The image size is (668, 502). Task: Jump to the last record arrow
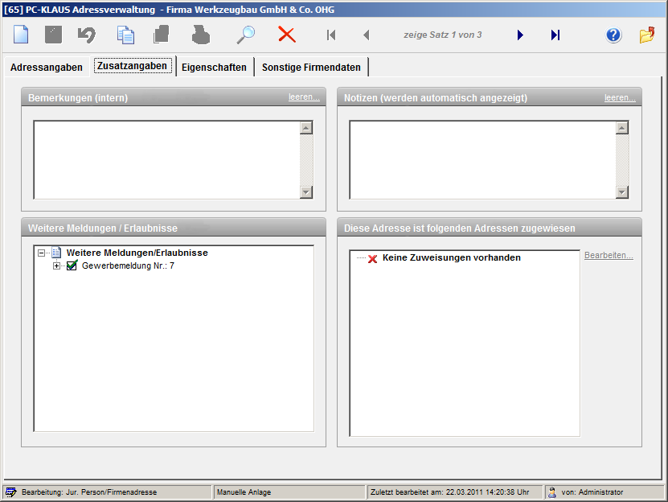coord(555,35)
